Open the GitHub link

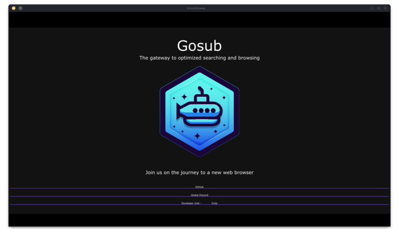click(x=199, y=187)
